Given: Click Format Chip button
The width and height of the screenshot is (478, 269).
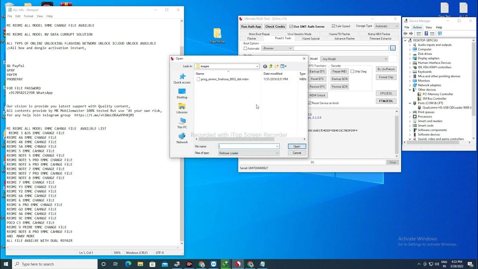Looking at the screenshot, I should [x=386, y=77].
